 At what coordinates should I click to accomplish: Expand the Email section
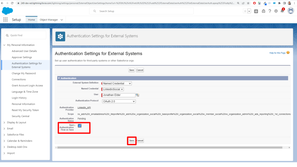pos(4,129)
